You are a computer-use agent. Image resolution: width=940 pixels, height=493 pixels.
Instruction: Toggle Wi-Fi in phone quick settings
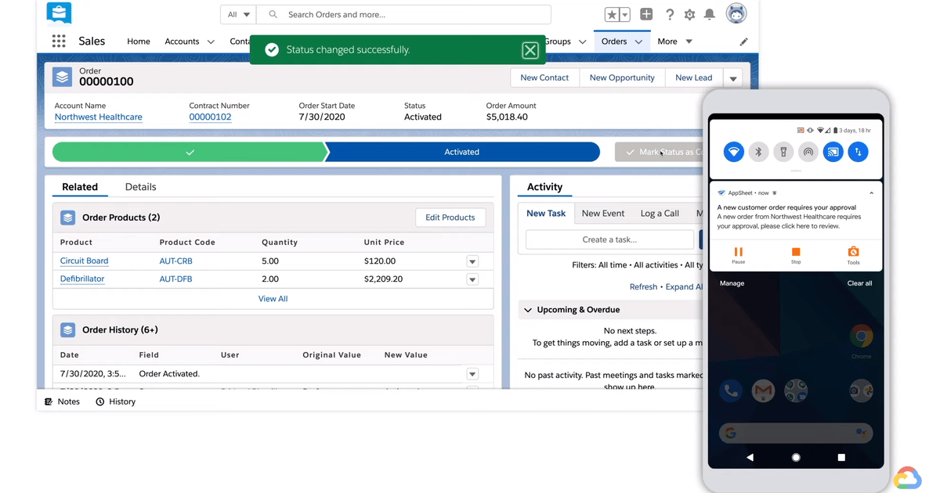click(x=733, y=152)
